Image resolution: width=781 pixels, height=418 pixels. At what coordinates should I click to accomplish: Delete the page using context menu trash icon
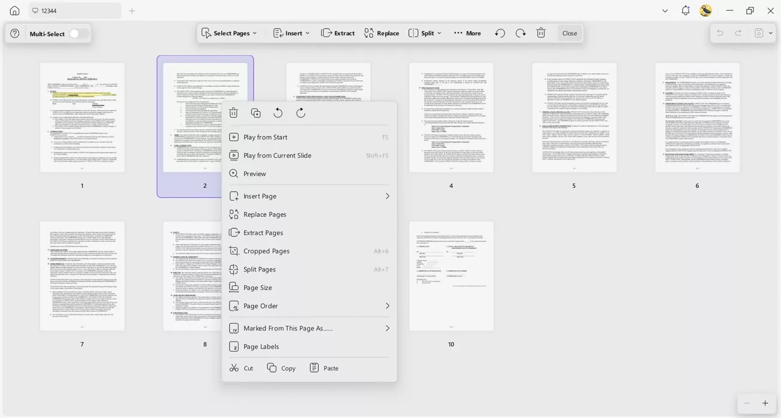pyautogui.click(x=234, y=112)
